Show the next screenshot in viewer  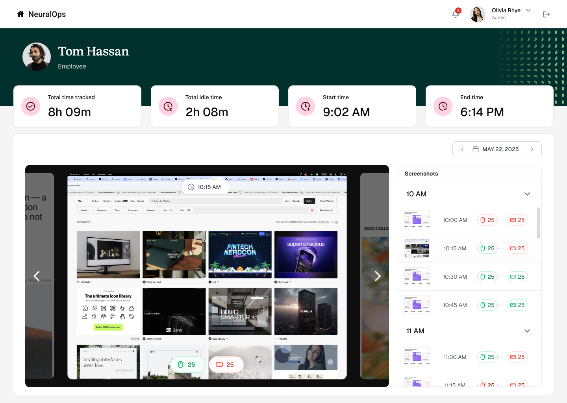(x=377, y=276)
